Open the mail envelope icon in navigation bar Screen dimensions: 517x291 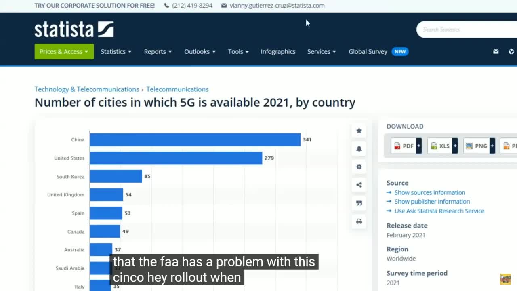[496, 51]
